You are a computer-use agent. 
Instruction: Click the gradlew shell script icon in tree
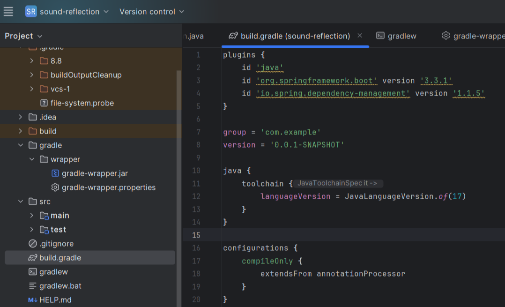point(32,272)
